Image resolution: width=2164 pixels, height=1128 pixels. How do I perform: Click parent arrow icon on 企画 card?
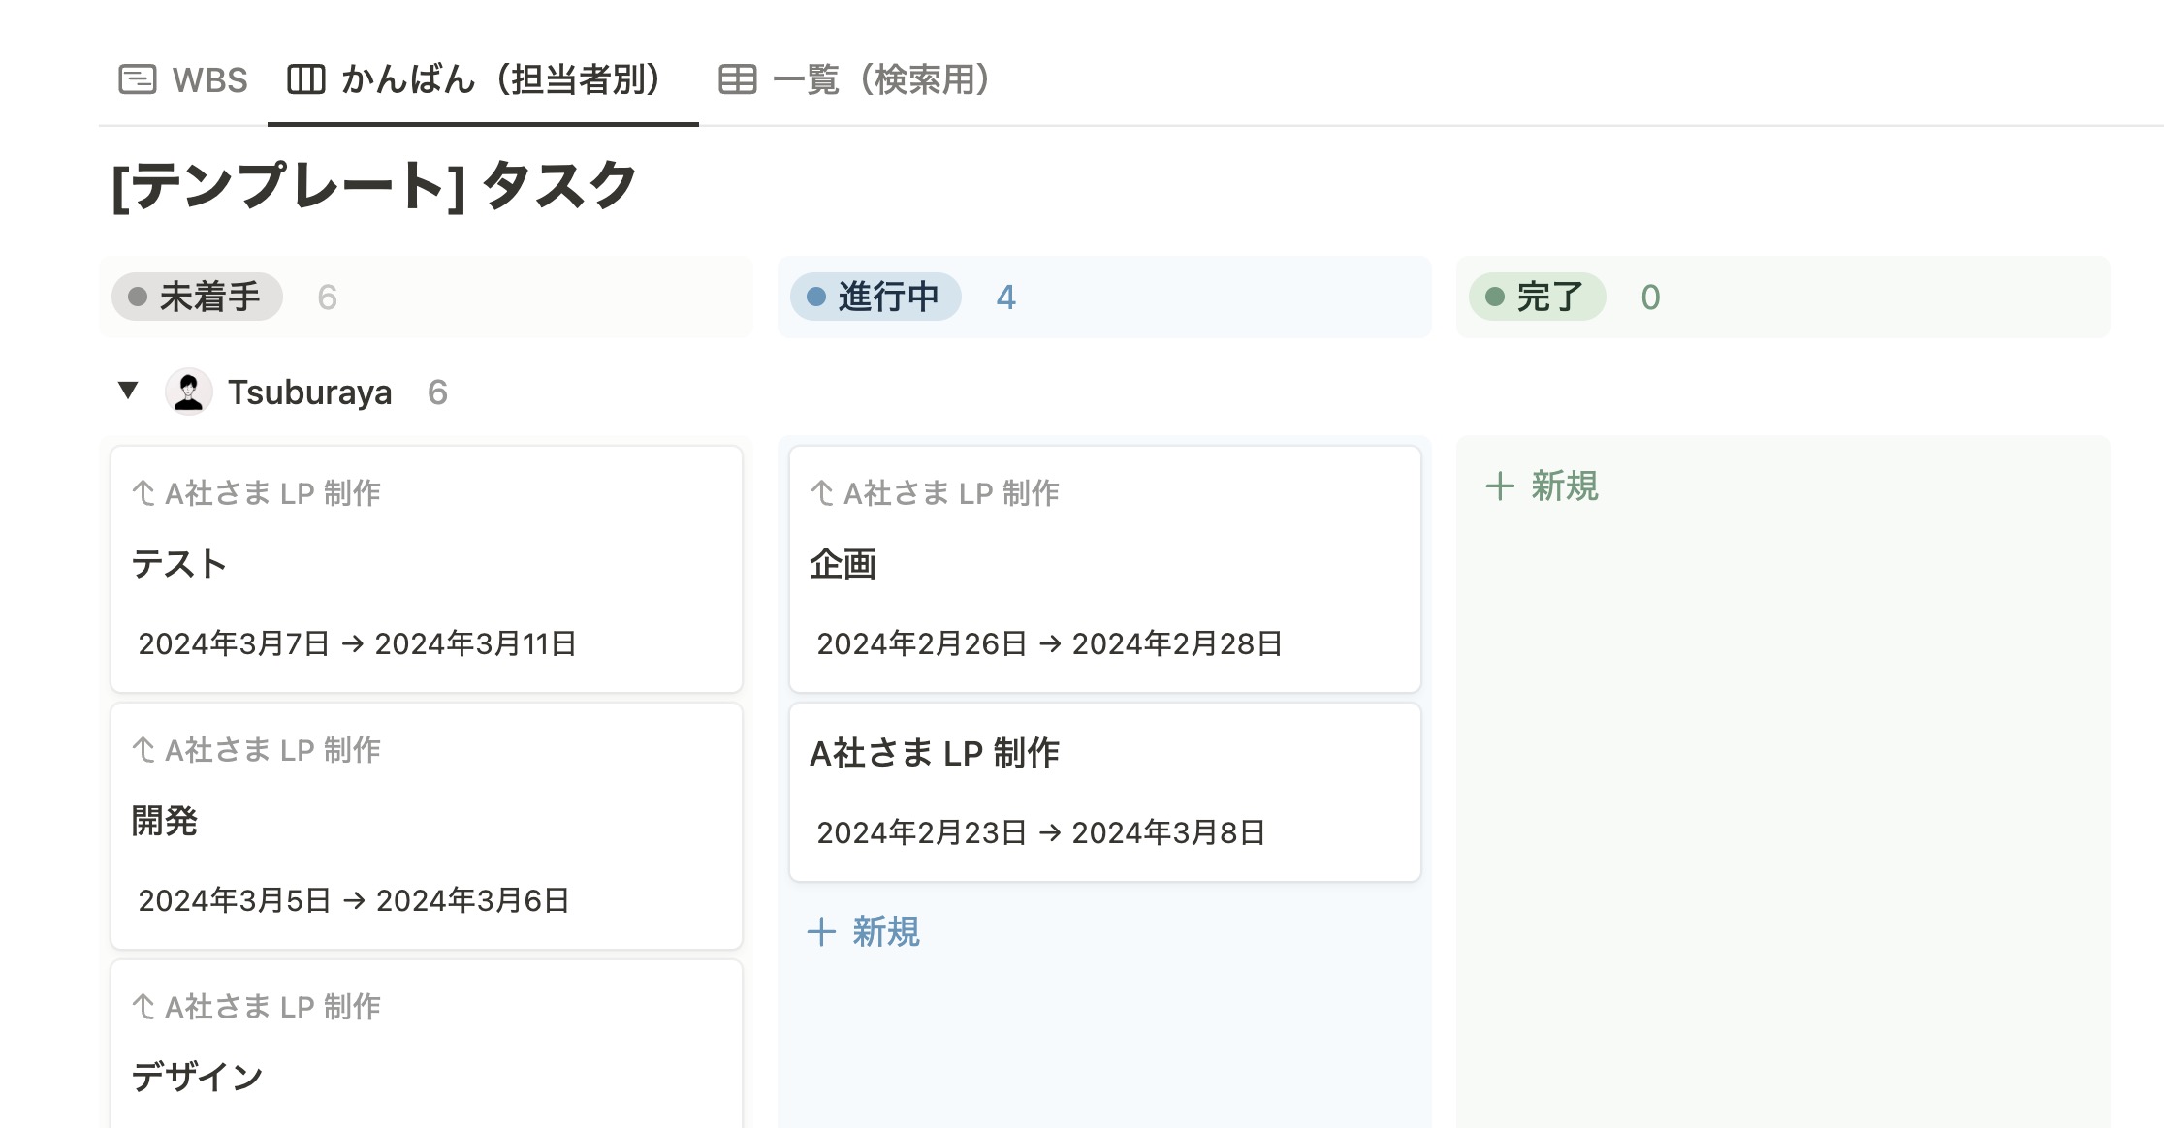click(822, 493)
